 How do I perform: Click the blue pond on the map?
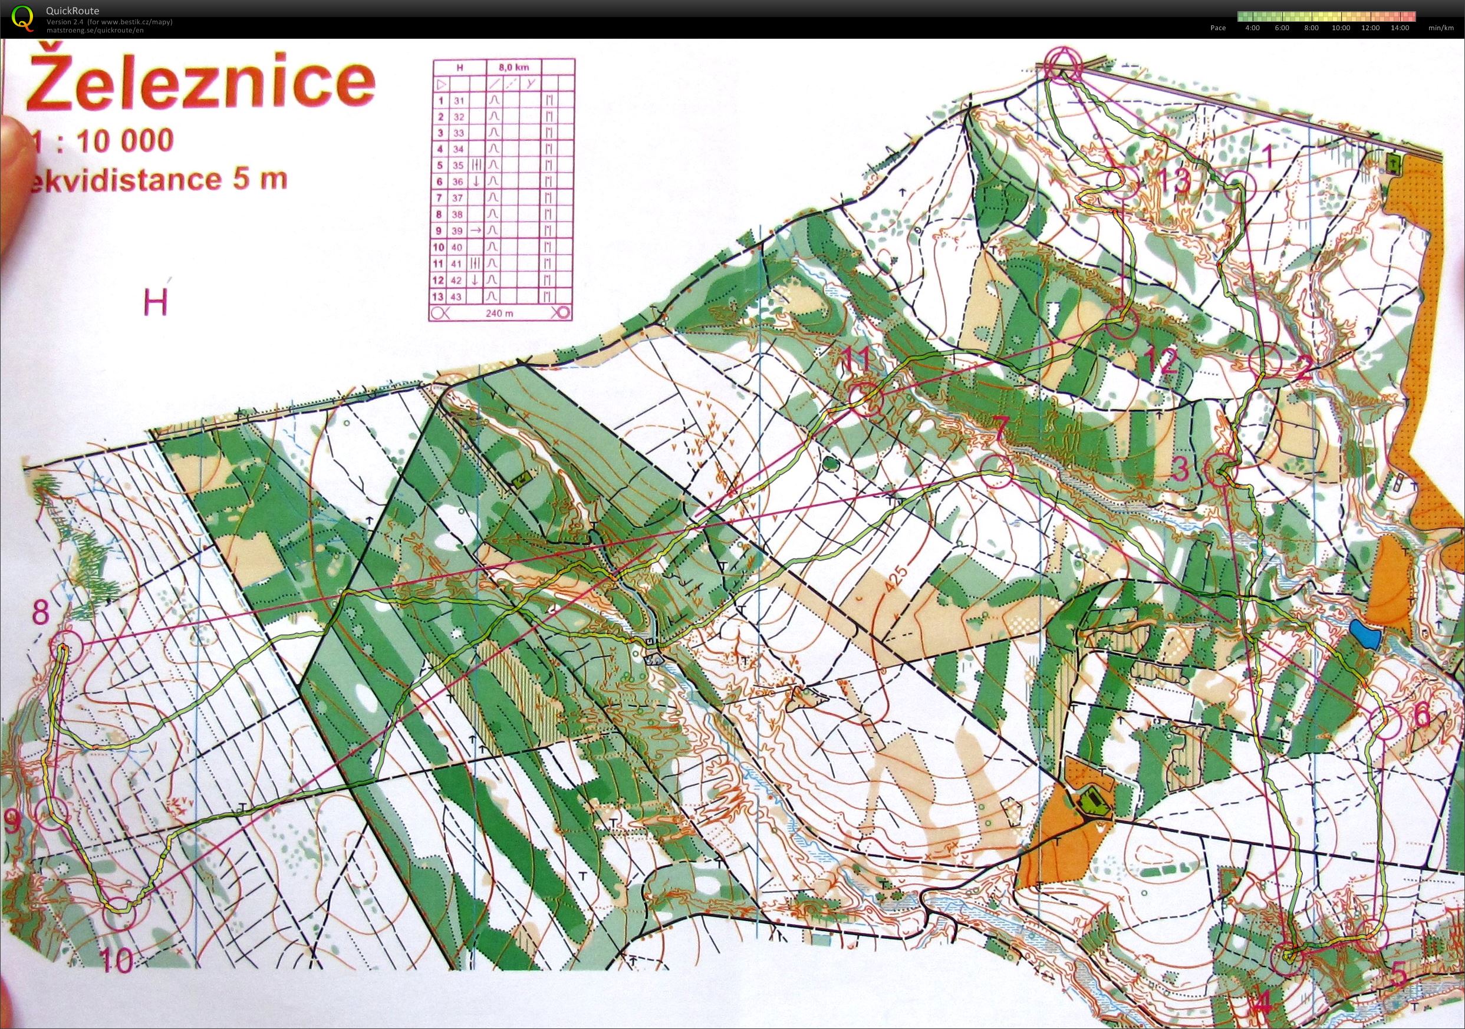coord(1365,634)
